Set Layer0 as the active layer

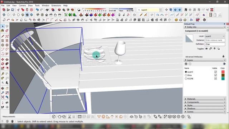186,72
